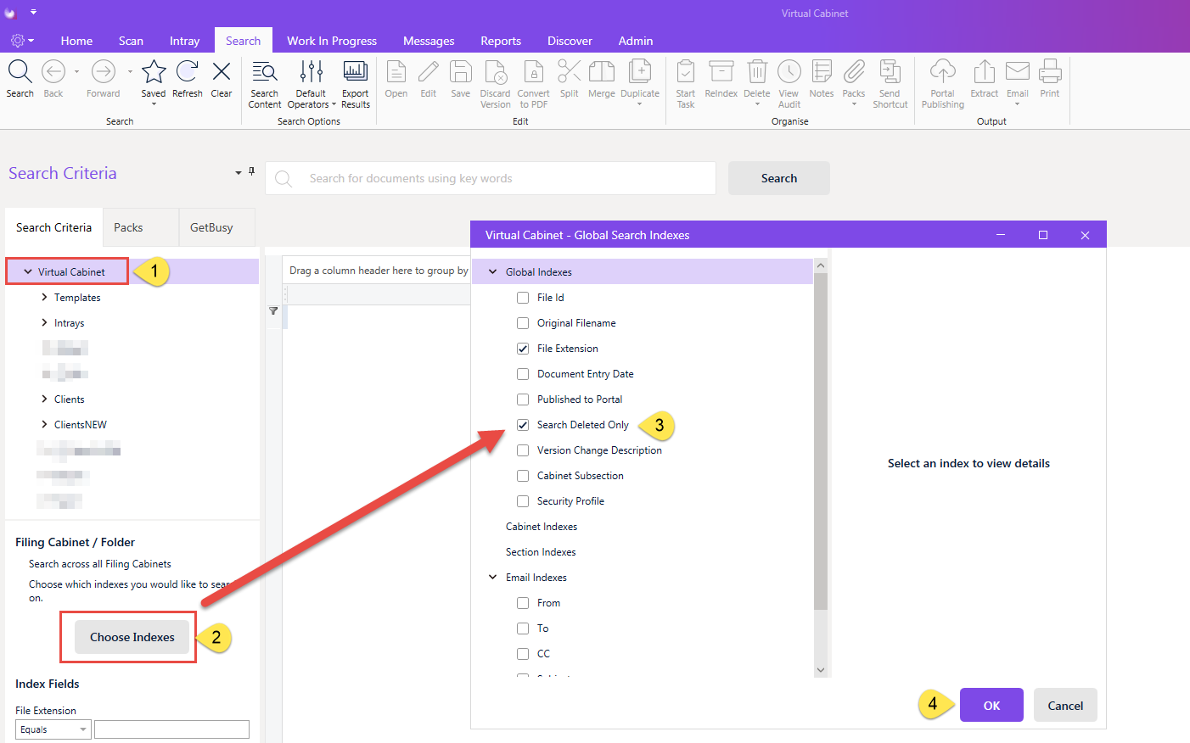Select the Convert to PDF icon

point(533,72)
